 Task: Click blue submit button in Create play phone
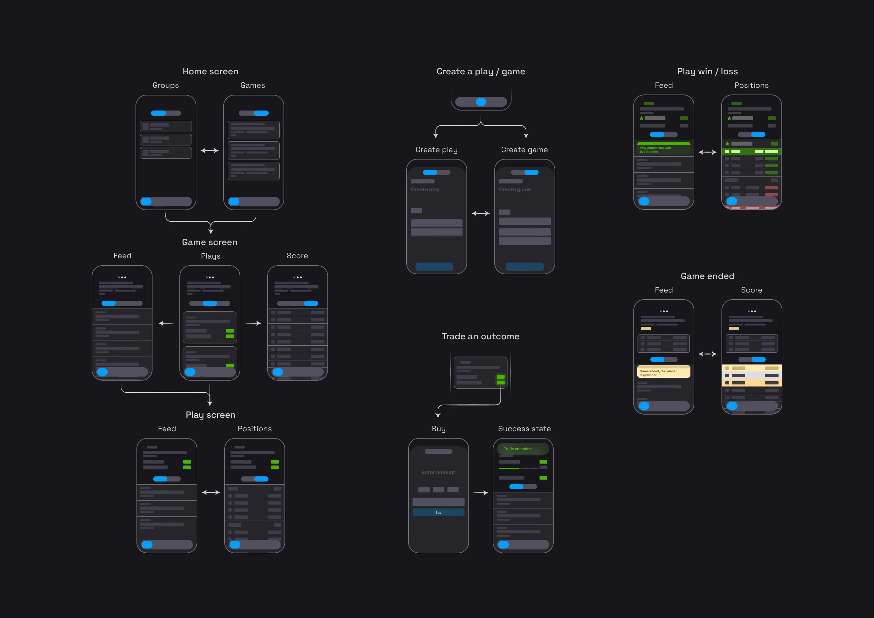(434, 266)
